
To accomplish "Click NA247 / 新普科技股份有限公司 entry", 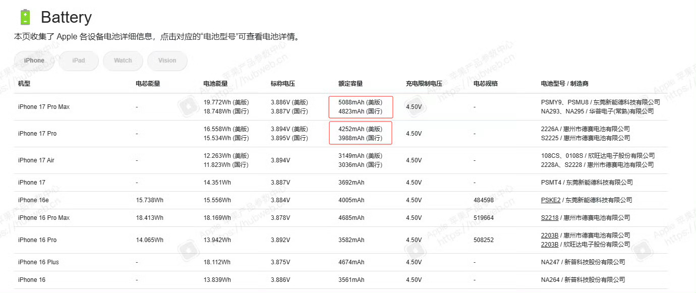I will (583, 262).
